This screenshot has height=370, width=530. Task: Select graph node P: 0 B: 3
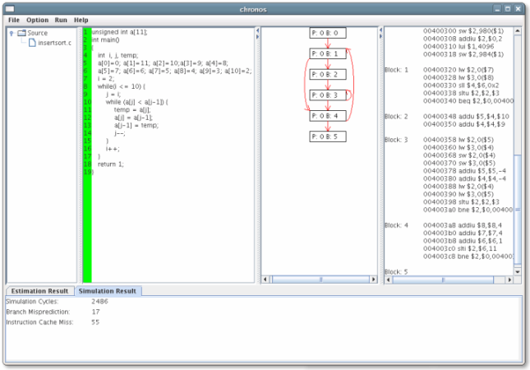[x=328, y=95]
